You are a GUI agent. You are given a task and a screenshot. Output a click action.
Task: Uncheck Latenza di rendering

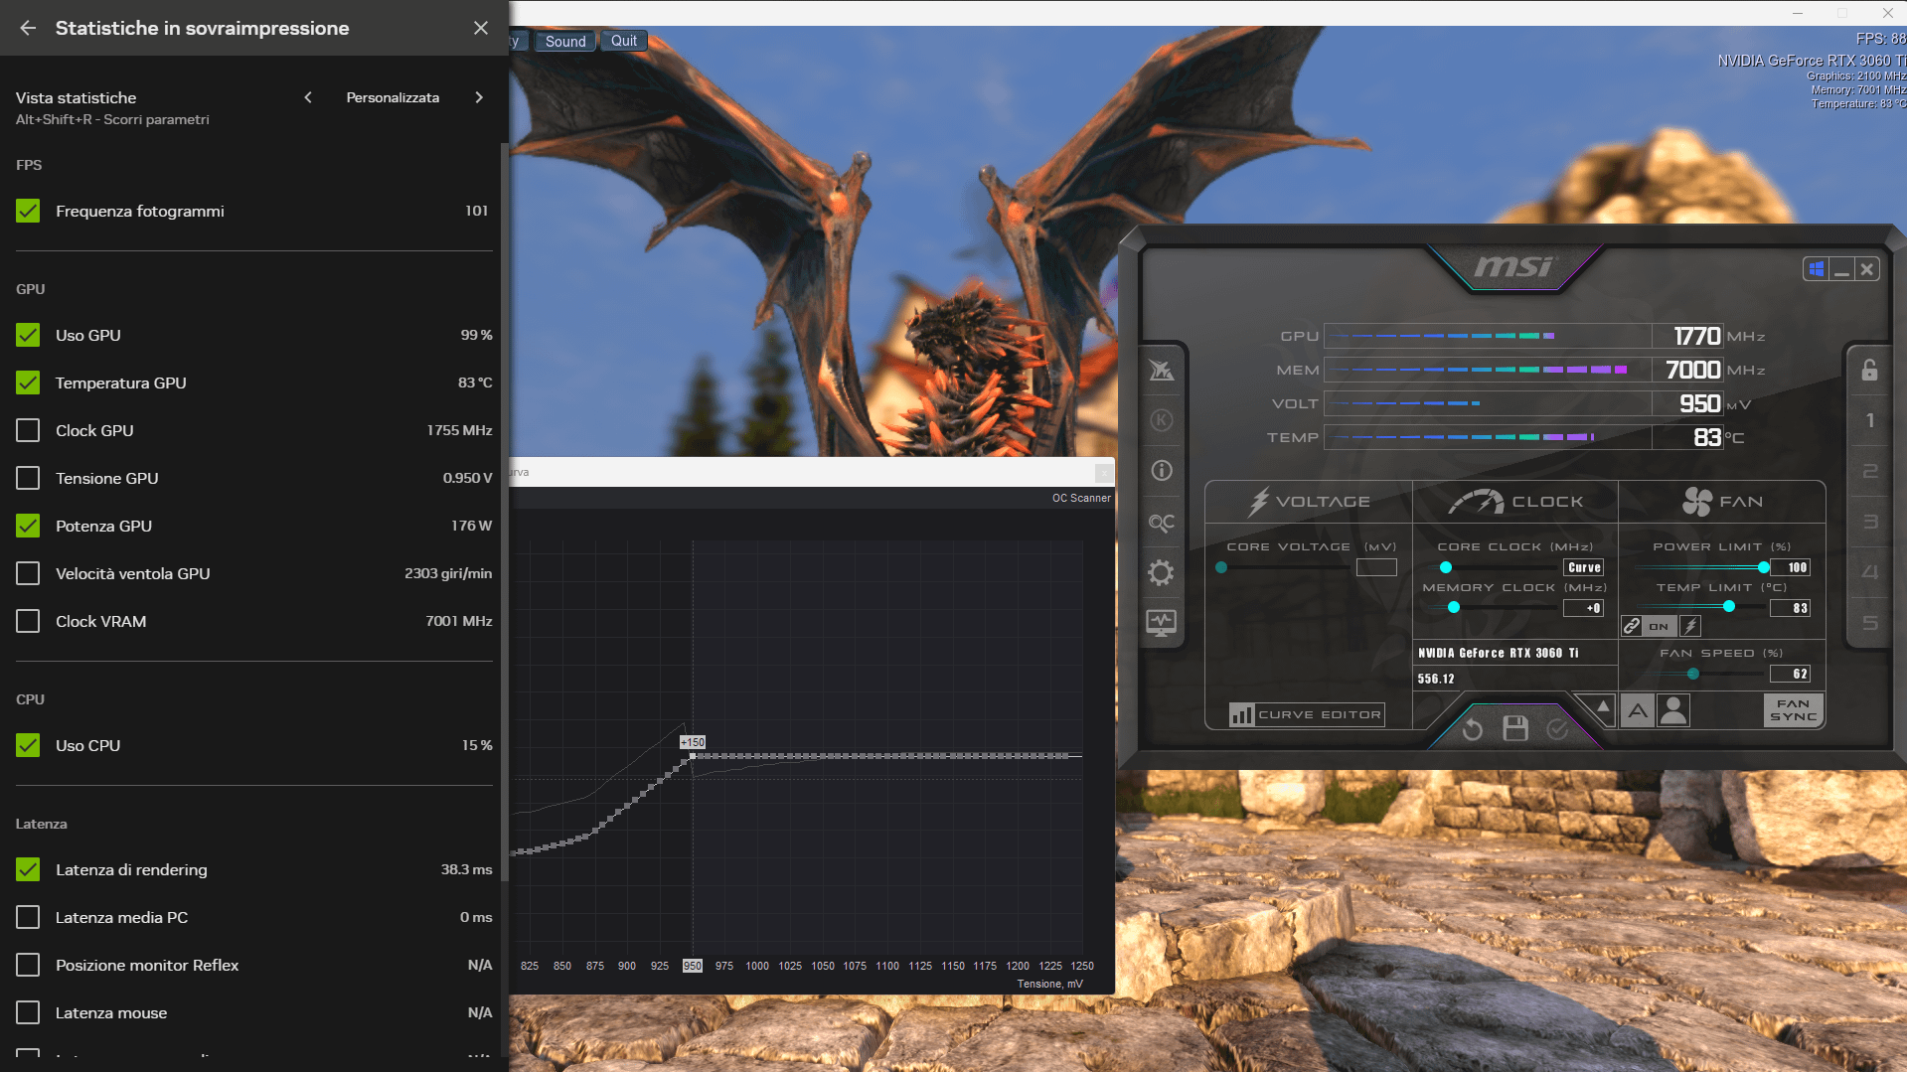[28, 869]
